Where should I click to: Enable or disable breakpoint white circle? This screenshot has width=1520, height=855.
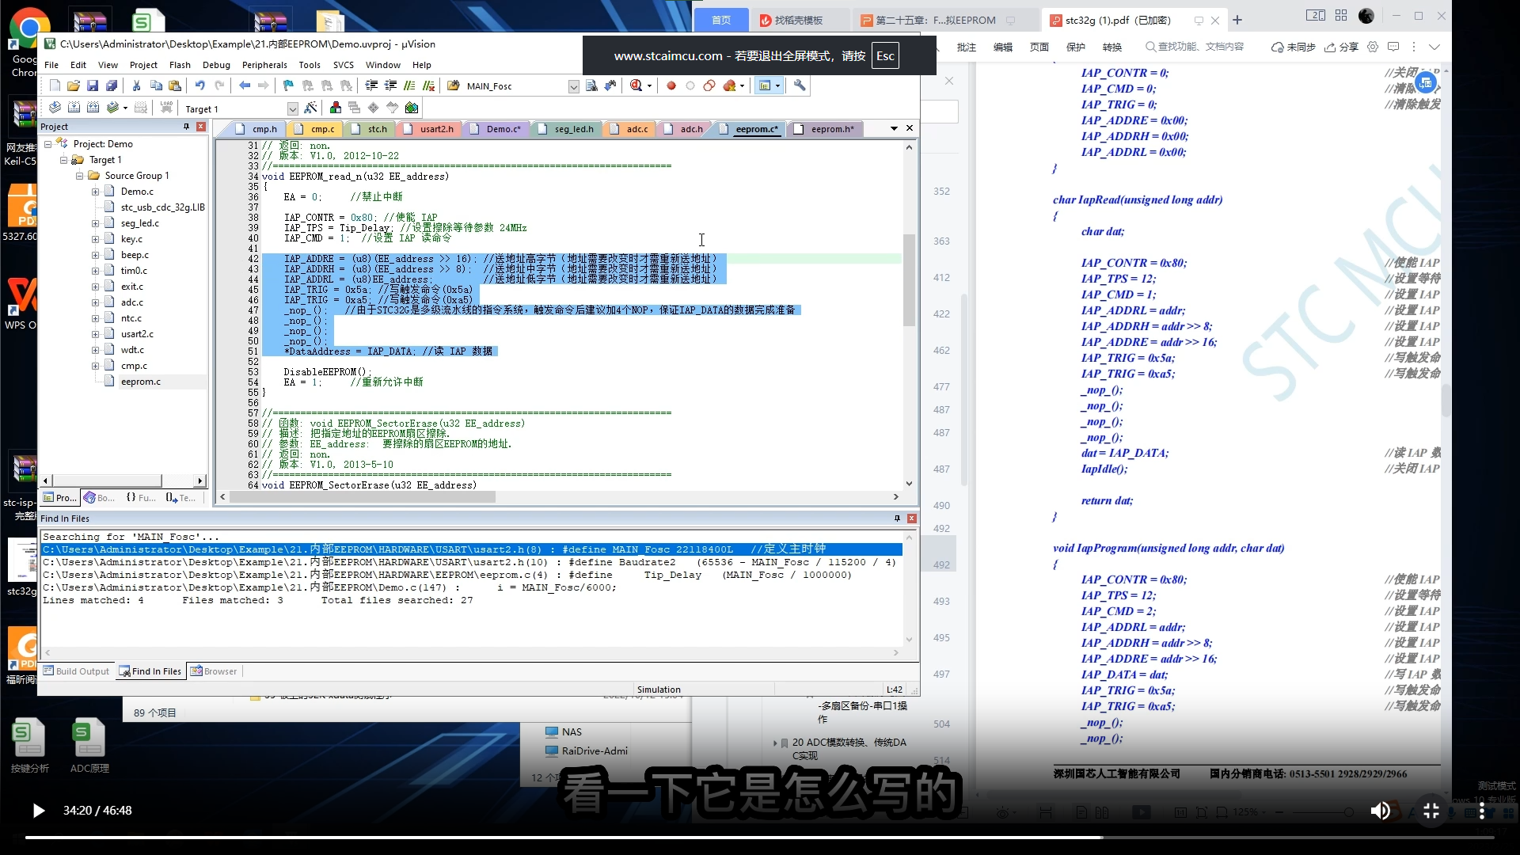690,85
